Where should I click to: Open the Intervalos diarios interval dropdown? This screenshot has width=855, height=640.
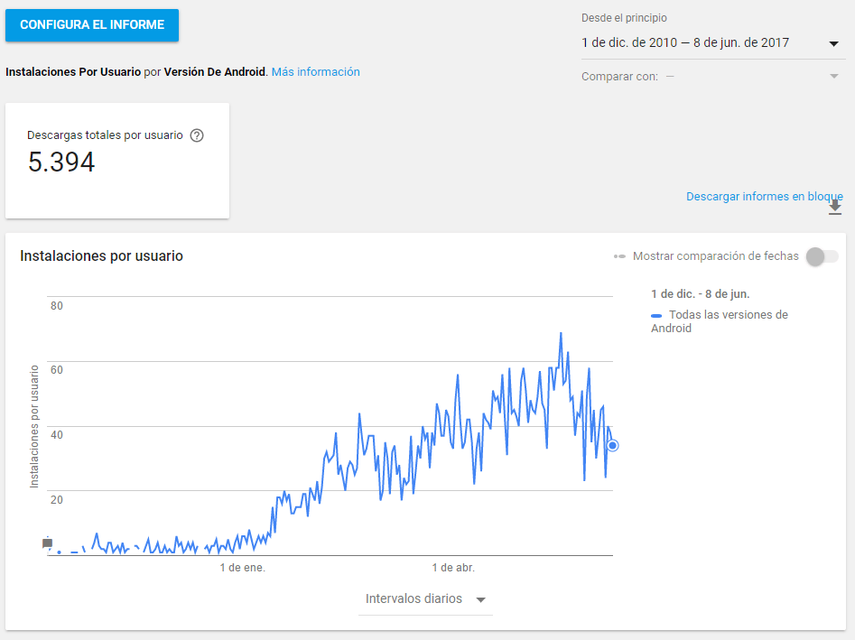(x=425, y=599)
